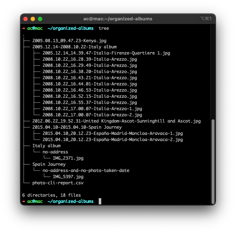The height and width of the screenshot is (232, 236).
Task: Click the terminal vertical scrollbar thumb
Action: 213,161
